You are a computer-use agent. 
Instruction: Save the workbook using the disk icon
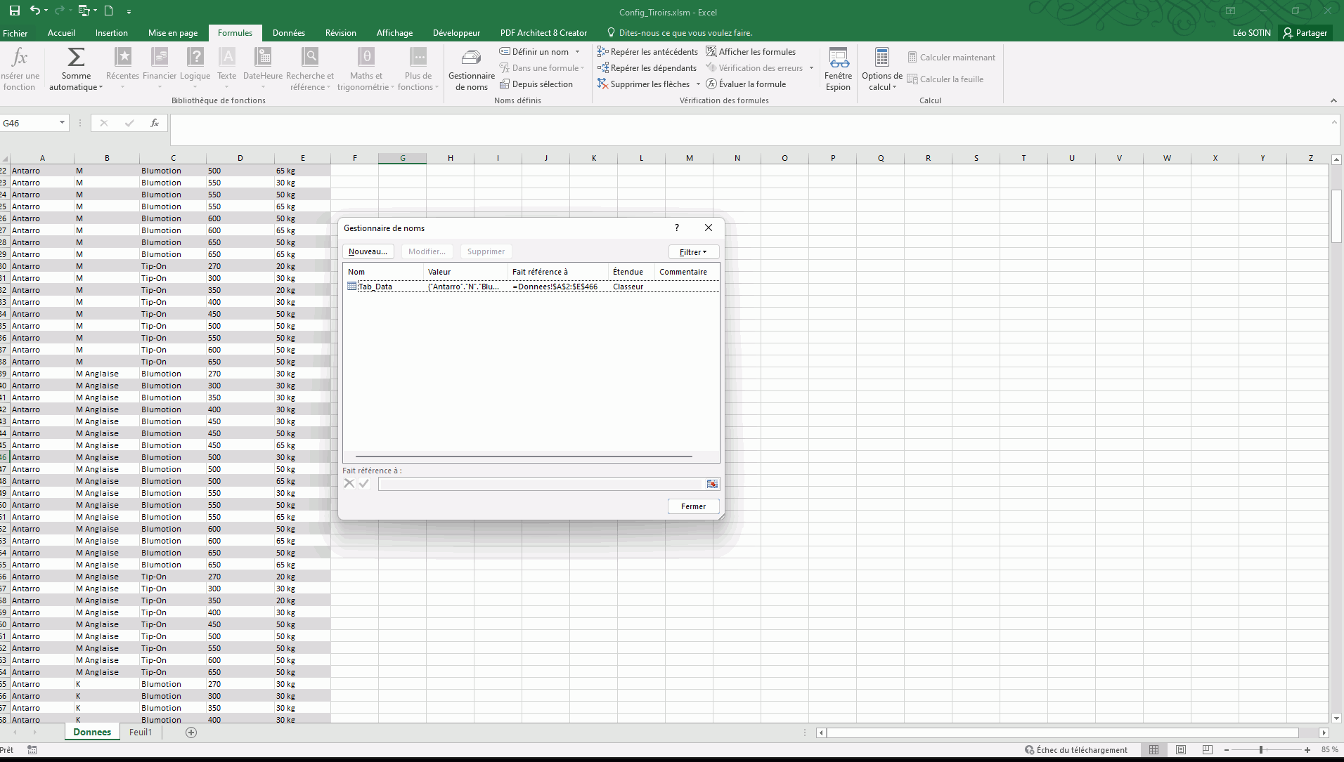click(x=14, y=11)
